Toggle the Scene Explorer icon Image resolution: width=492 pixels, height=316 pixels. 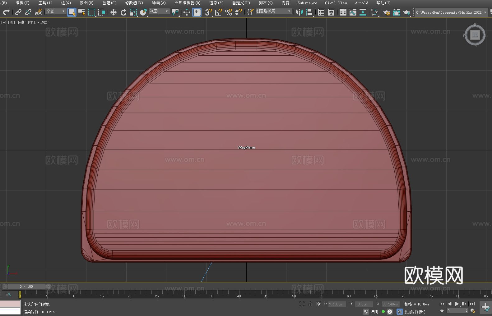tap(321, 12)
